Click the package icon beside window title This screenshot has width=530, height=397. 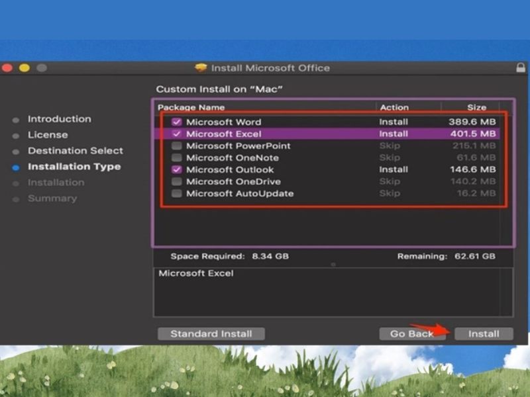pos(201,68)
